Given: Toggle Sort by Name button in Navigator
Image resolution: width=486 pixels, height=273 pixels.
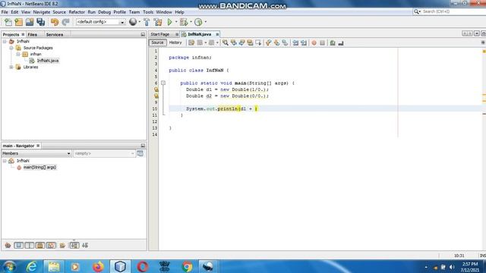Looking at the screenshot, I should pyautogui.click(x=74, y=246).
